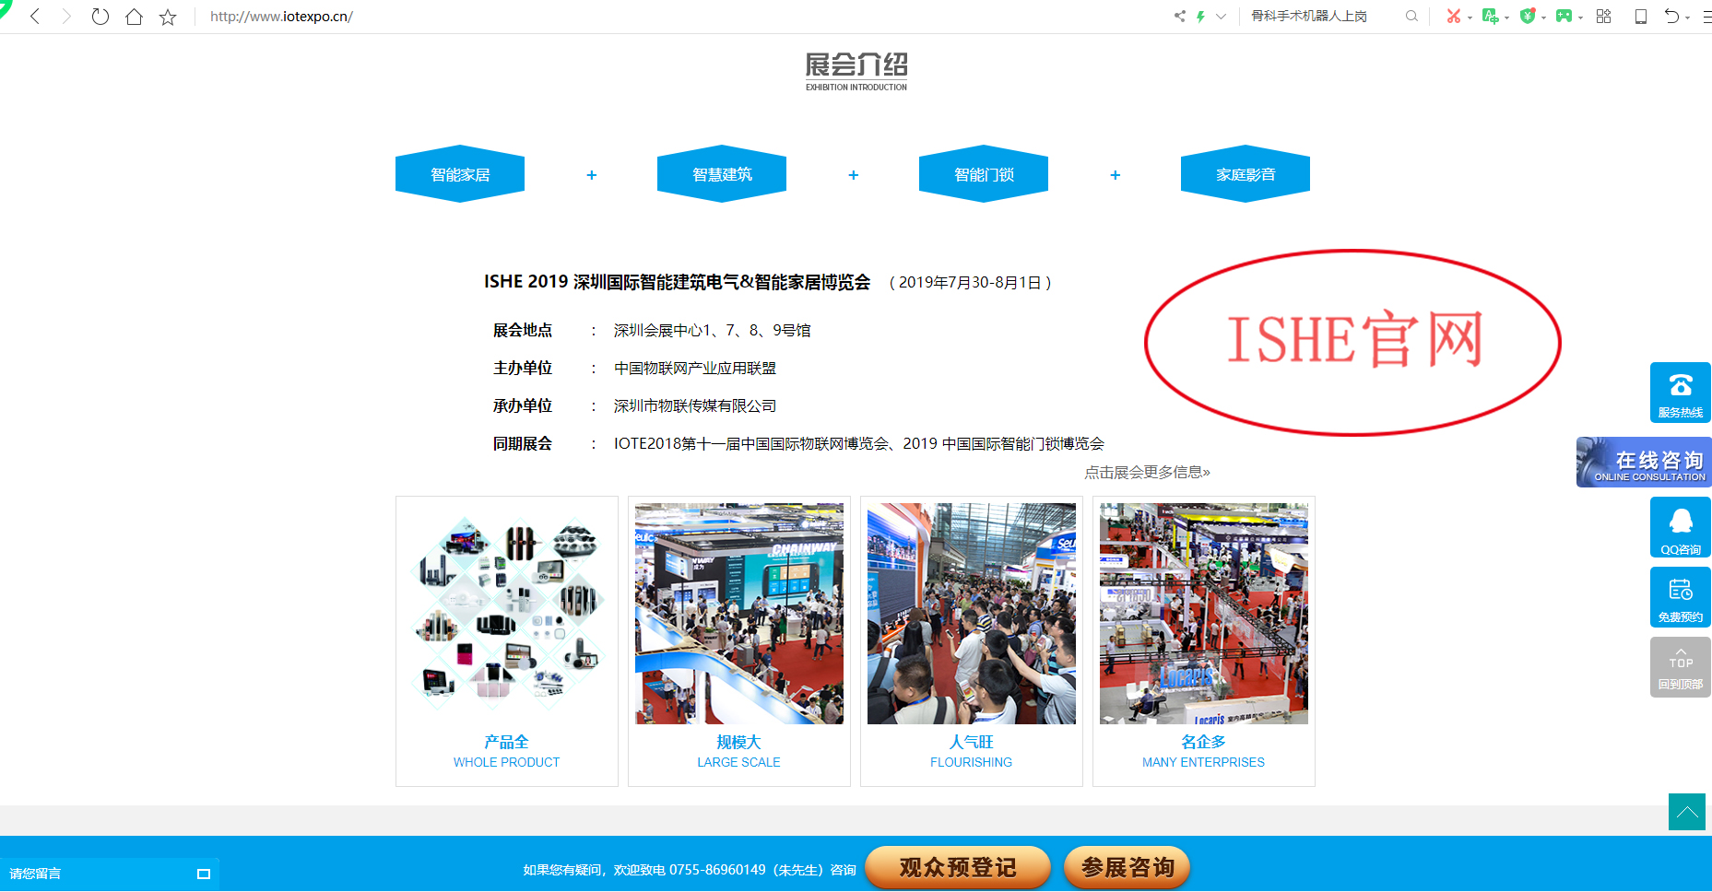Click the 名企多 MANY ENTERPRISES caption
The height and width of the screenshot is (892, 1712).
click(x=1204, y=751)
